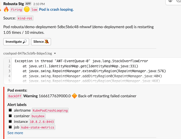Click See more under Alert labels
Image resolution: width=181 pixels, height=139 pixels.
pyautogui.click(x=15, y=133)
